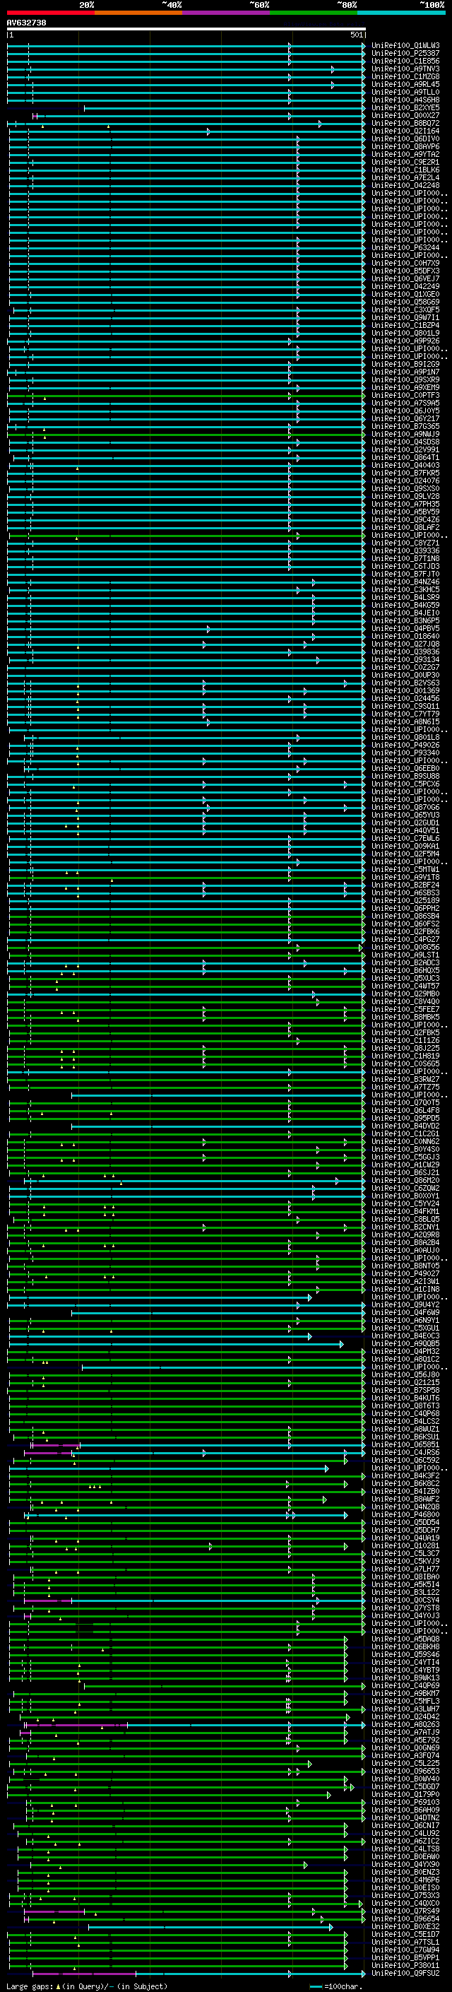Screen dimensions: 452x1992
Task: Select hit label UniRef100_A9LST1
Action: tap(405, 954)
